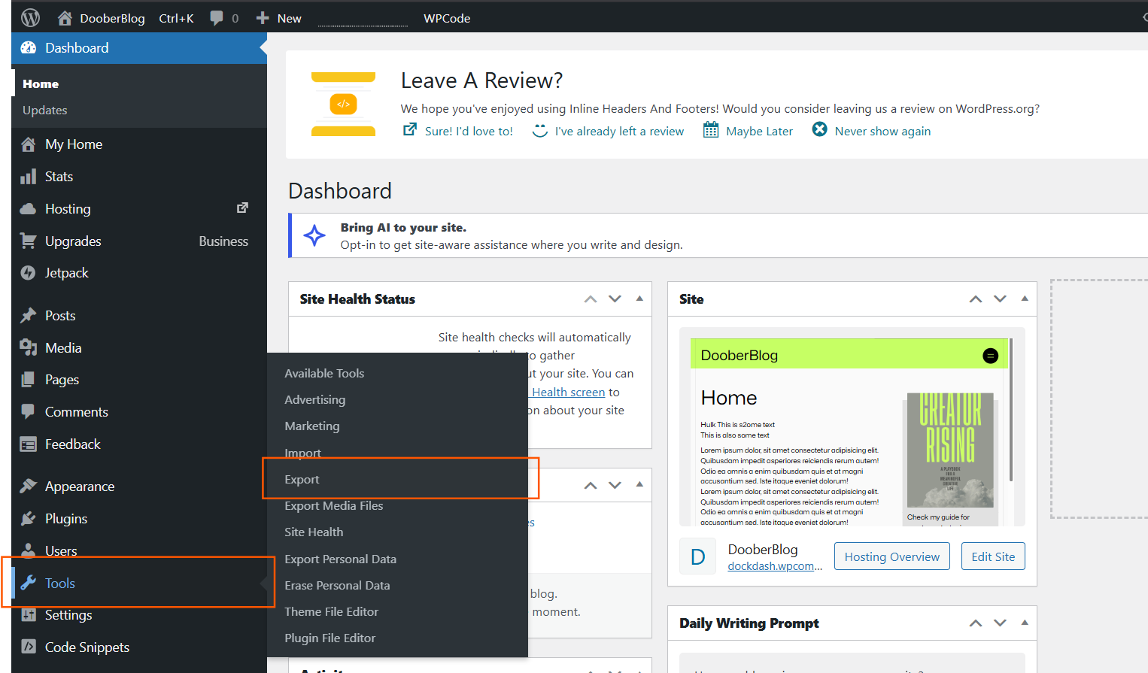
Task: Click the Code Snippets icon
Action: pos(29,647)
